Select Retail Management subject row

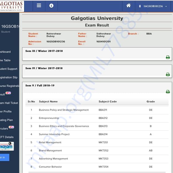point(97,142)
